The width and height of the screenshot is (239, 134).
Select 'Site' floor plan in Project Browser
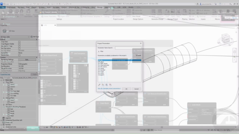point(12,89)
